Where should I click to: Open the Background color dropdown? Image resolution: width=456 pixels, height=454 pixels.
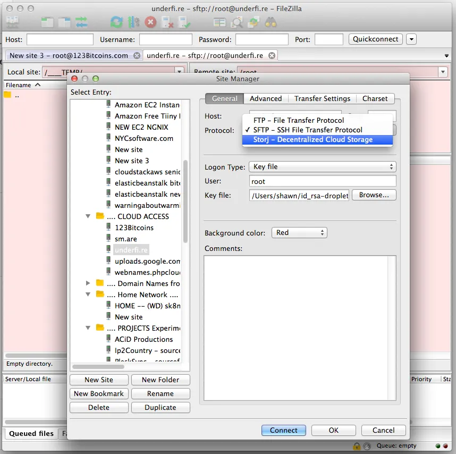coord(299,233)
